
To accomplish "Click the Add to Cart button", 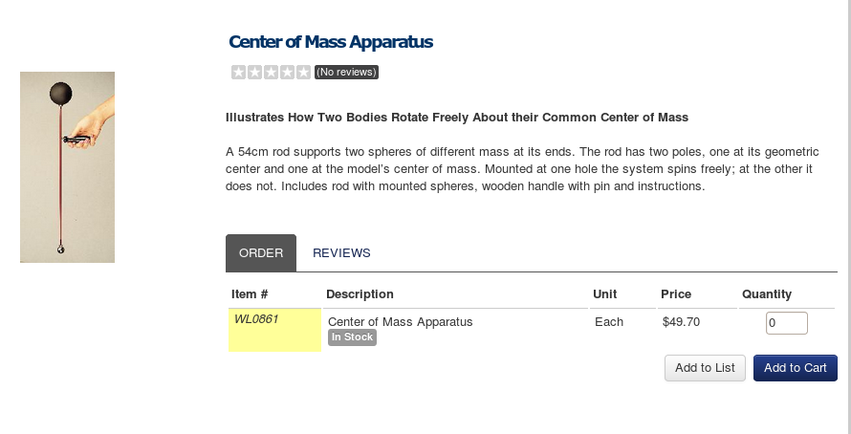I will [796, 368].
